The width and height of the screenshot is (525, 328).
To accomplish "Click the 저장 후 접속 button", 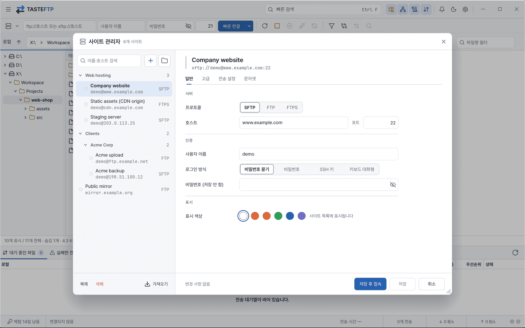I will pyautogui.click(x=370, y=284).
